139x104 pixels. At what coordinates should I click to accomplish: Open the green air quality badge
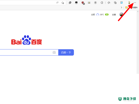click(107, 15)
